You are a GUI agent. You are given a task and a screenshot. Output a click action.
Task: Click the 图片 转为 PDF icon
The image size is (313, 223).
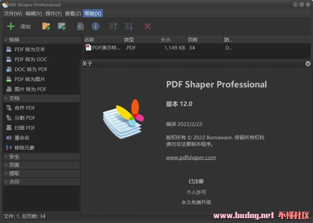(9, 89)
